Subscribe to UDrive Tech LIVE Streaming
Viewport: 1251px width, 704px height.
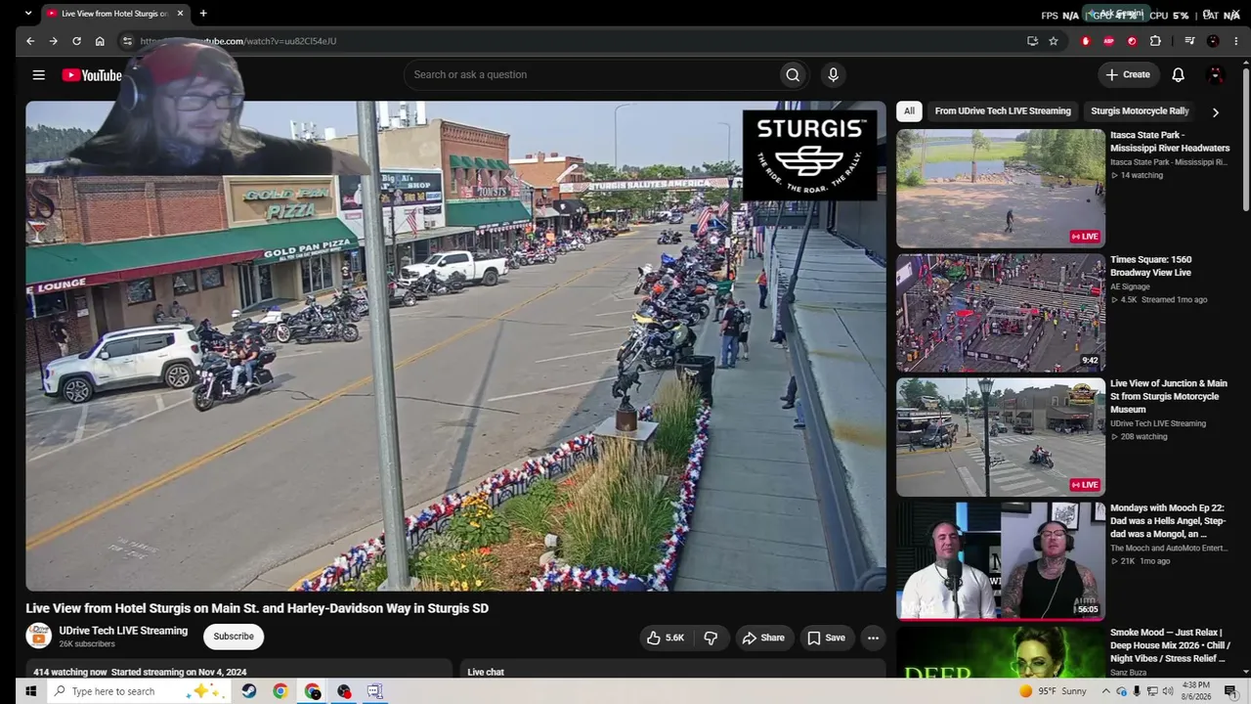coord(234,637)
